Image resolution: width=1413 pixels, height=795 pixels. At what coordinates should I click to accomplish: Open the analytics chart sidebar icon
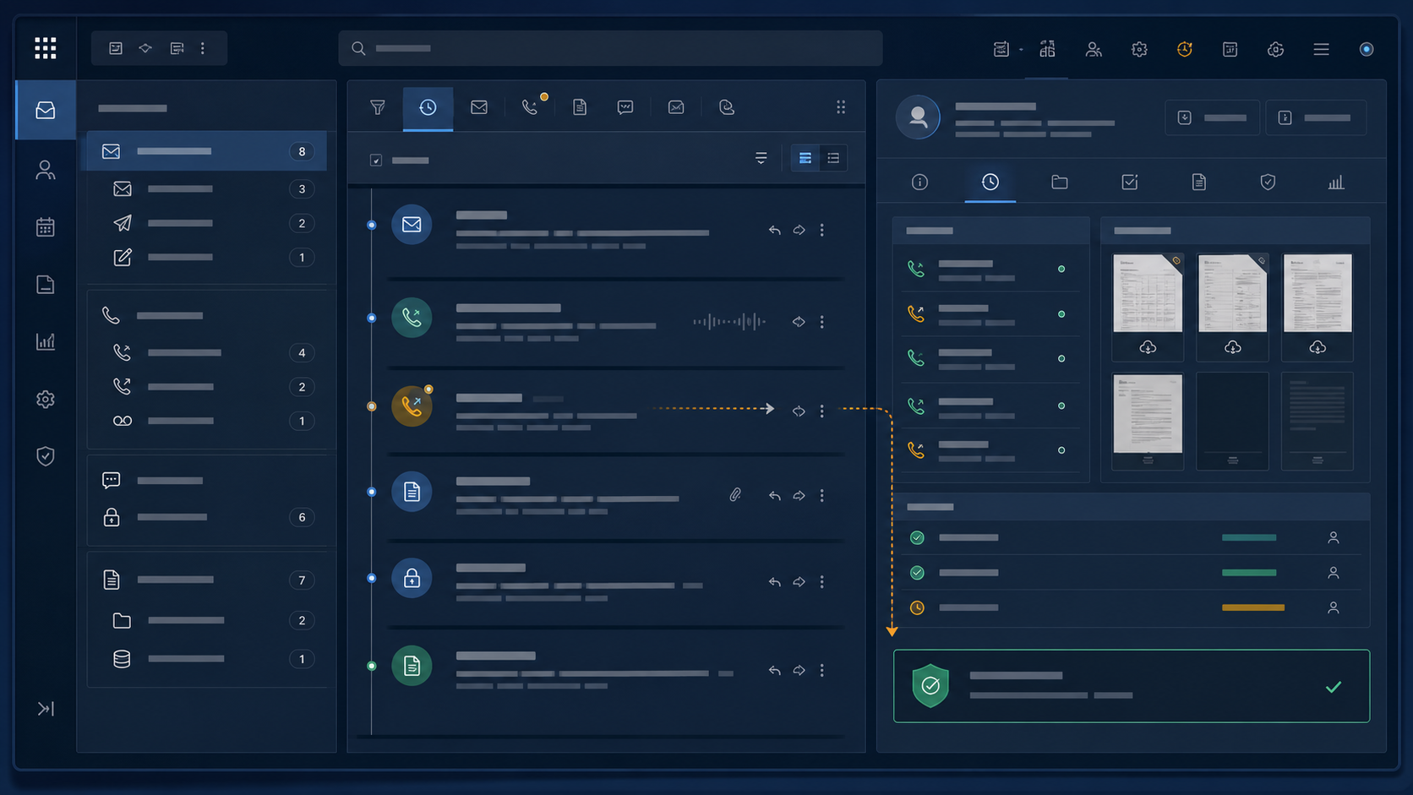(46, 341)
